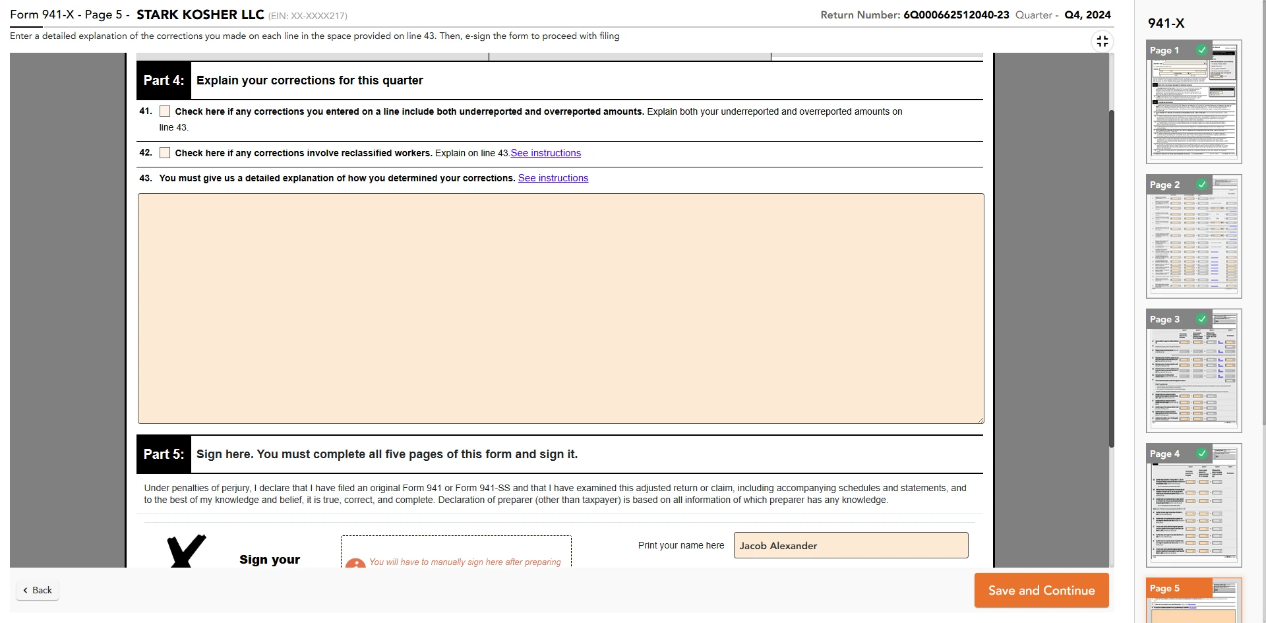
Task: Open See instructions link on line 42
Action: coord(545,153)
